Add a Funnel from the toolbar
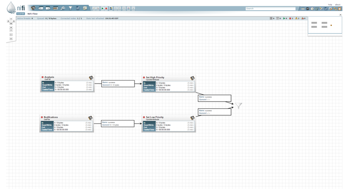 pyautogui.click(x=70, y=8)
